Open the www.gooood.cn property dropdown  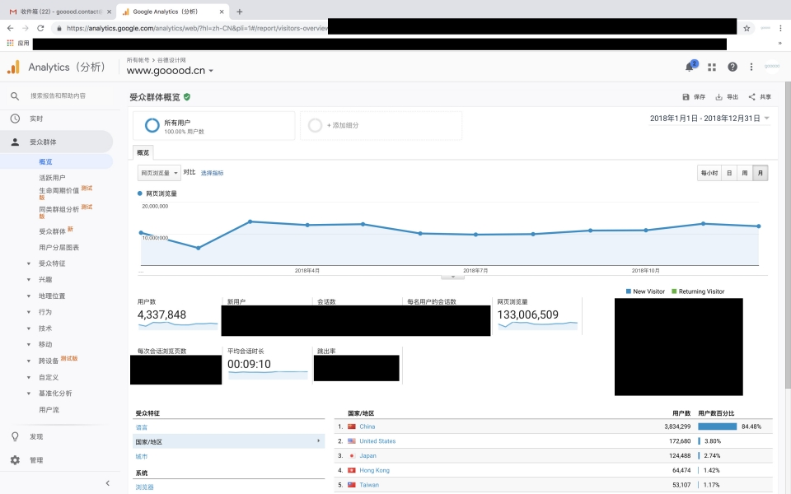170,71
